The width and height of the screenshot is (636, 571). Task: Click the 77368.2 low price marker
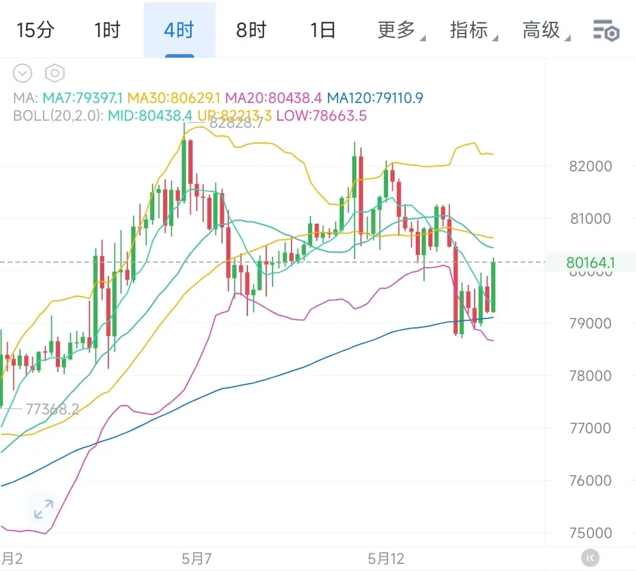click(52, 409)
